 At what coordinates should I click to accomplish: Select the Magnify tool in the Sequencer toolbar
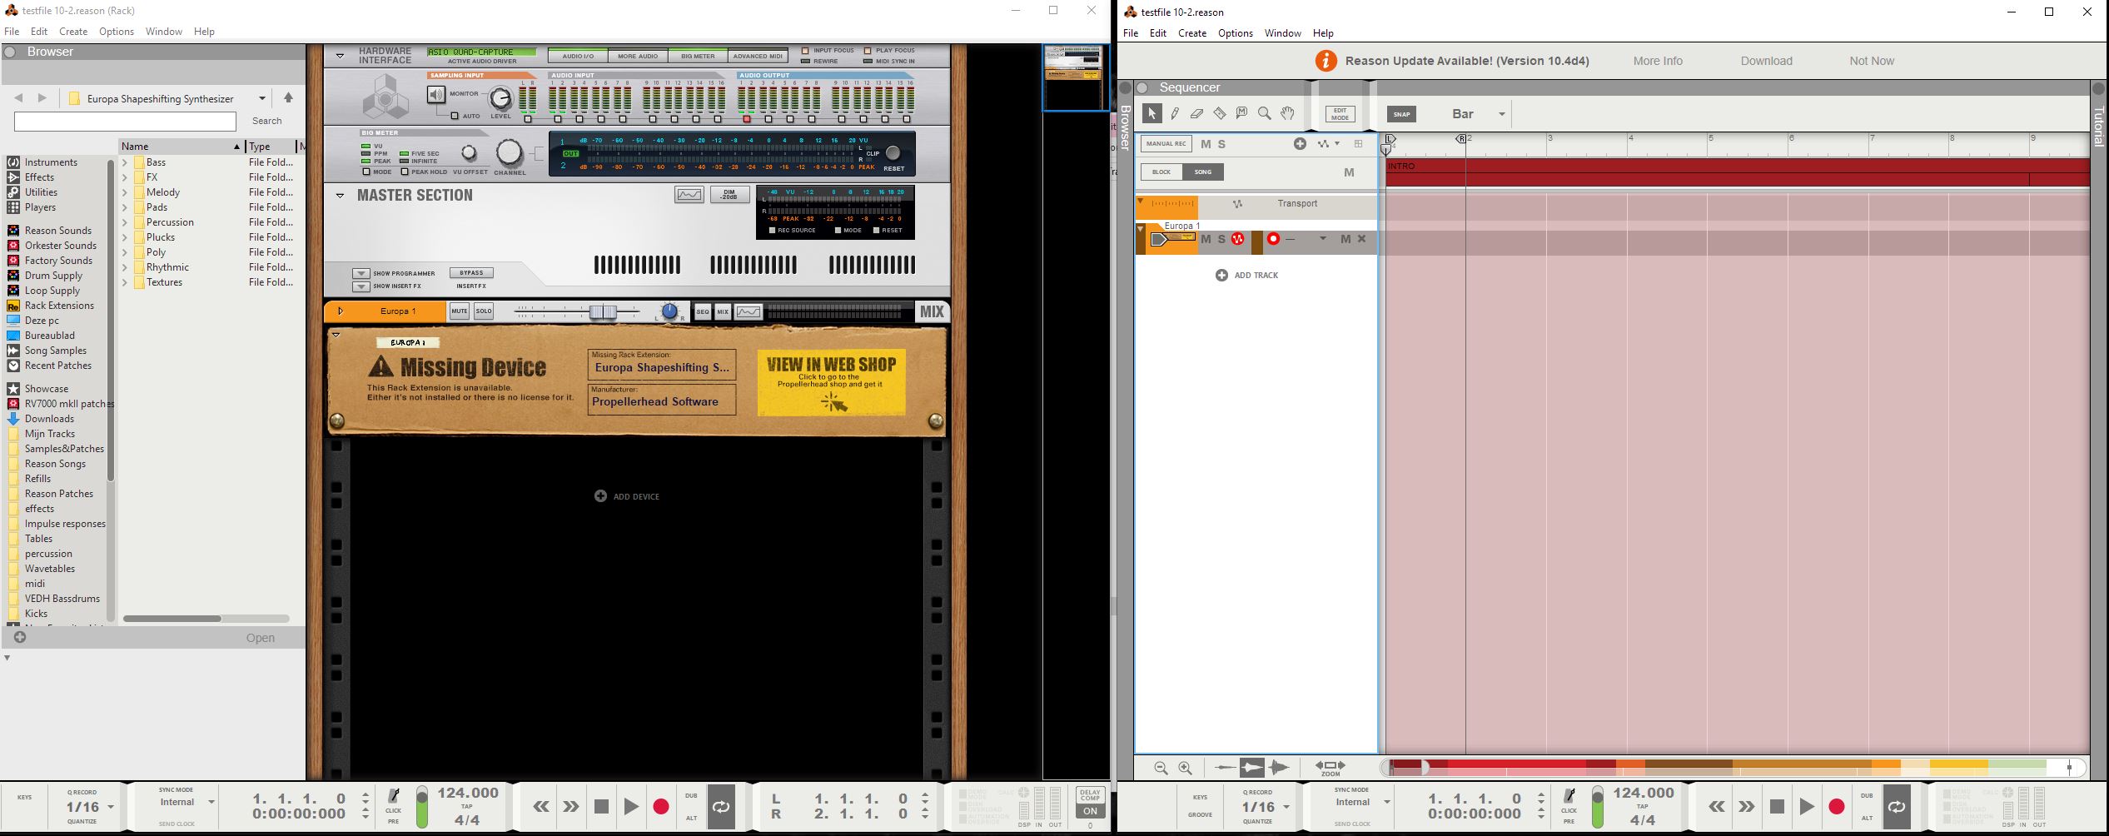(x=1264, y=113)
